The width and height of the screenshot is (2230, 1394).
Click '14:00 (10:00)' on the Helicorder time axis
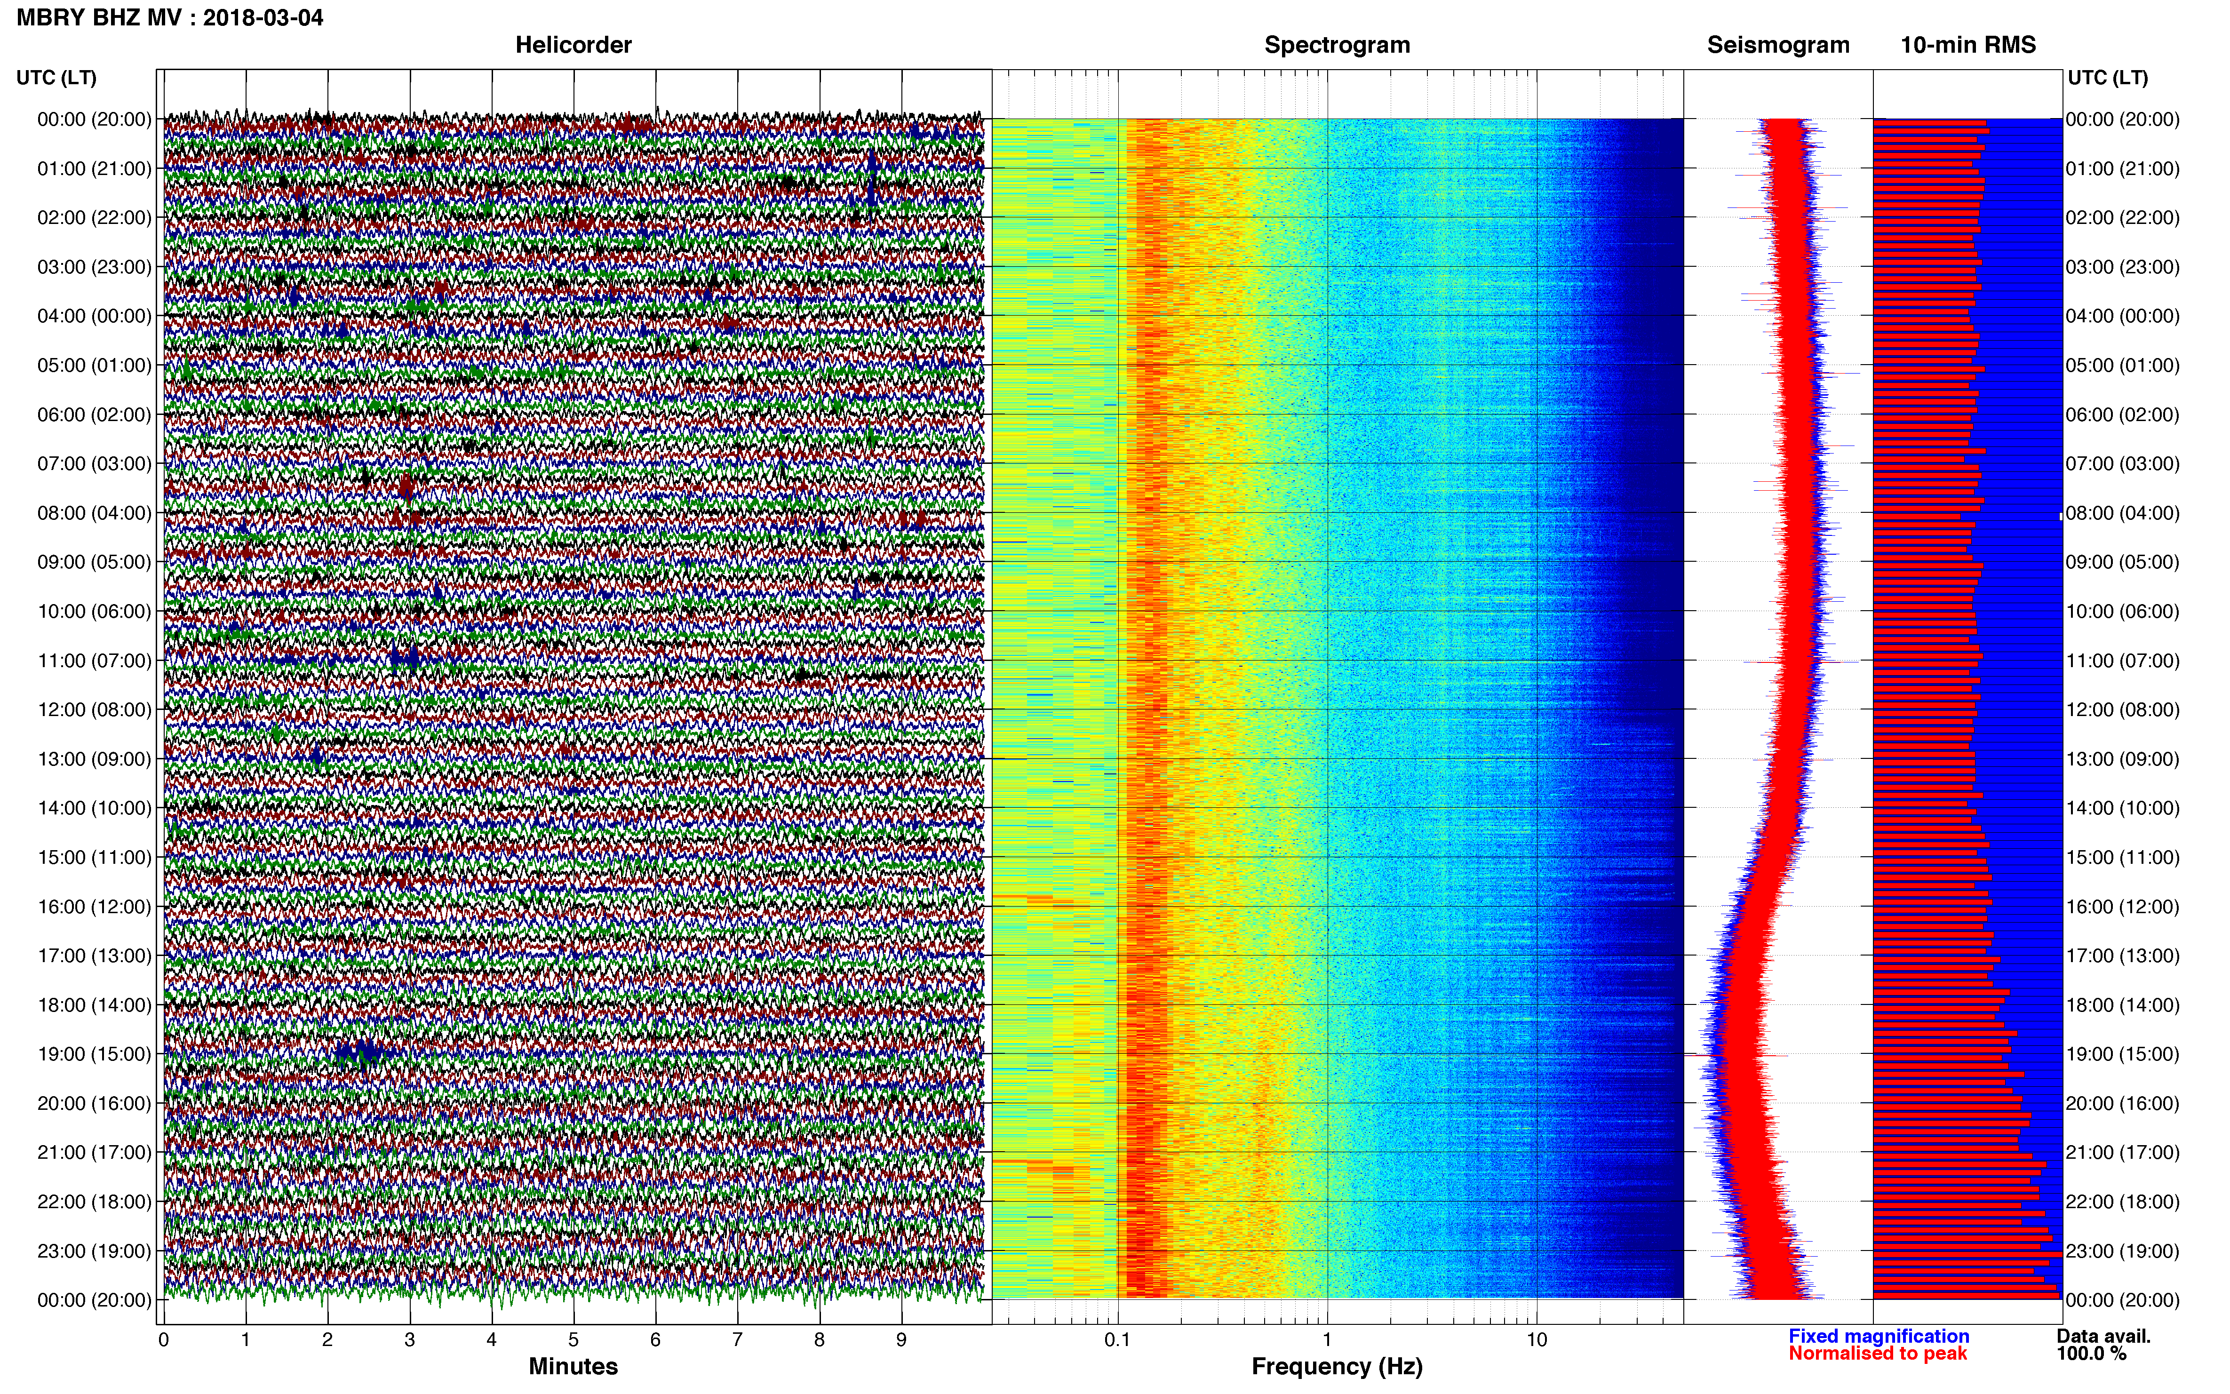[94, 809]
